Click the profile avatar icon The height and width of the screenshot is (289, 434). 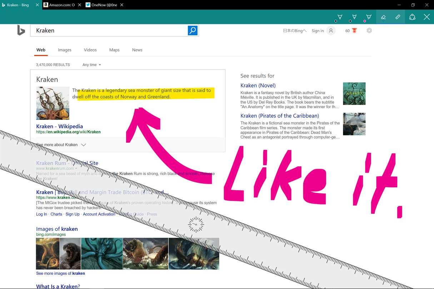[331, 31]
